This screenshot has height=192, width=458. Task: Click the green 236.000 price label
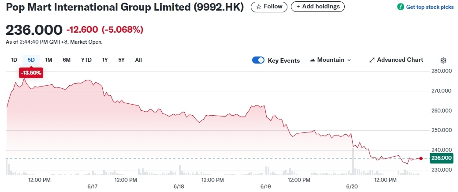click(442, 158)
